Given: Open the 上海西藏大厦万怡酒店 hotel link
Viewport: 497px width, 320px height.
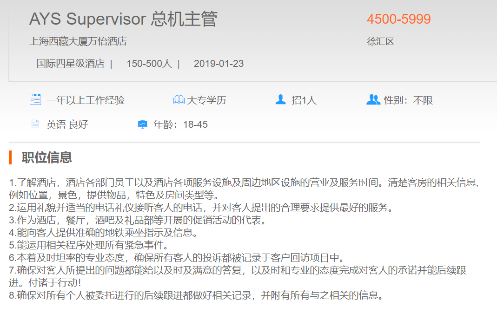Looking at the screenshot, I should click(x=78, y=41).
